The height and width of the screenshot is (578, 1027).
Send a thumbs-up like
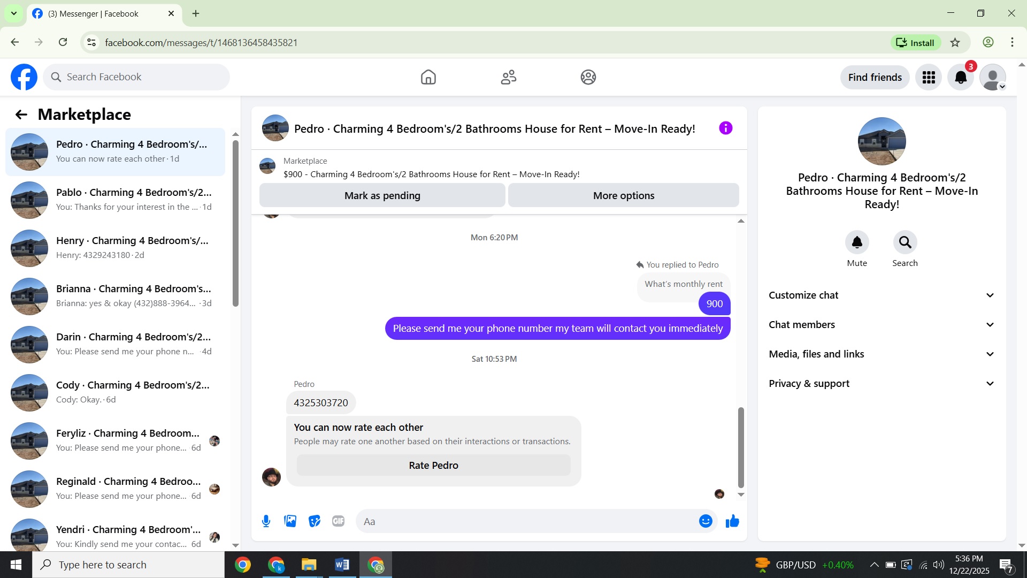732,521
